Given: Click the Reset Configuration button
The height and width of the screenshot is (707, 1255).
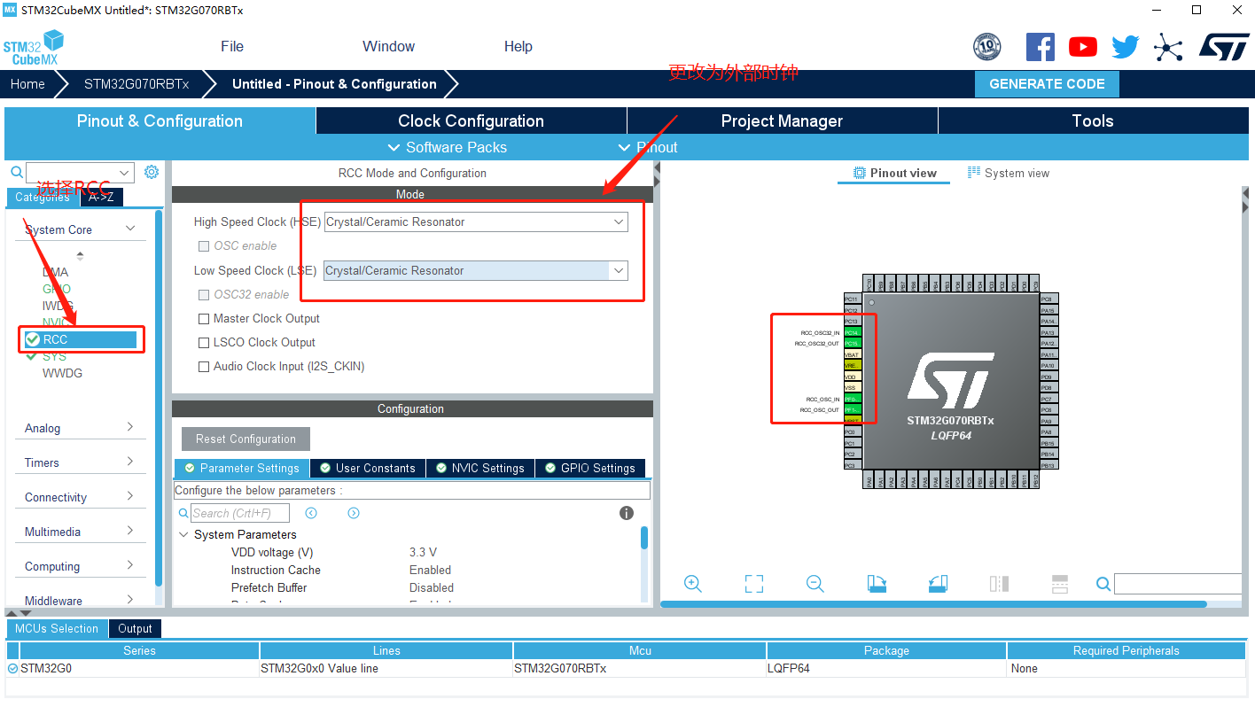Looking at the screenshot, I should click(x=246, y=439).
